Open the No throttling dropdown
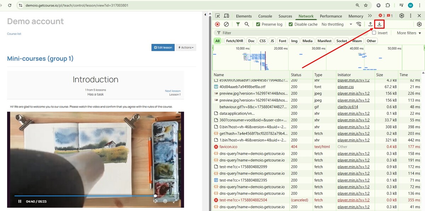This screenshot has height=211, width=425. point(337,24)
